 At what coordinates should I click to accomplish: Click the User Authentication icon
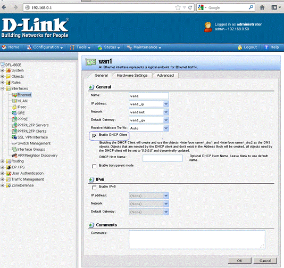9,173
